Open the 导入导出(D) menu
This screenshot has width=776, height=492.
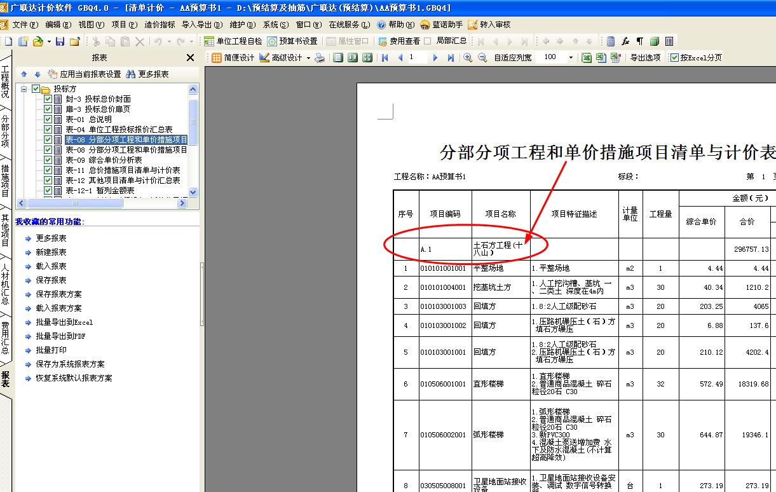[x=202, y=25]
